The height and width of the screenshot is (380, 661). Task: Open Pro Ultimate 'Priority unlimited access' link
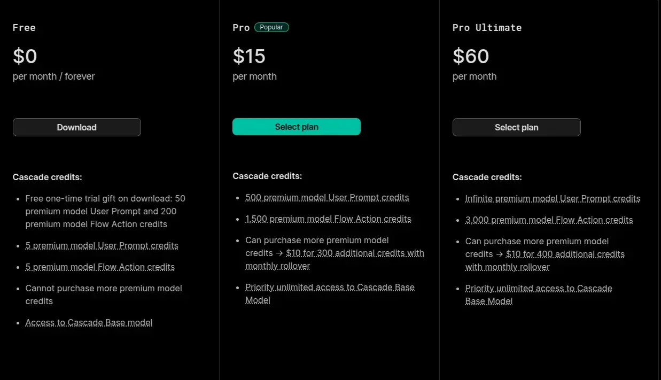[539, 289]
